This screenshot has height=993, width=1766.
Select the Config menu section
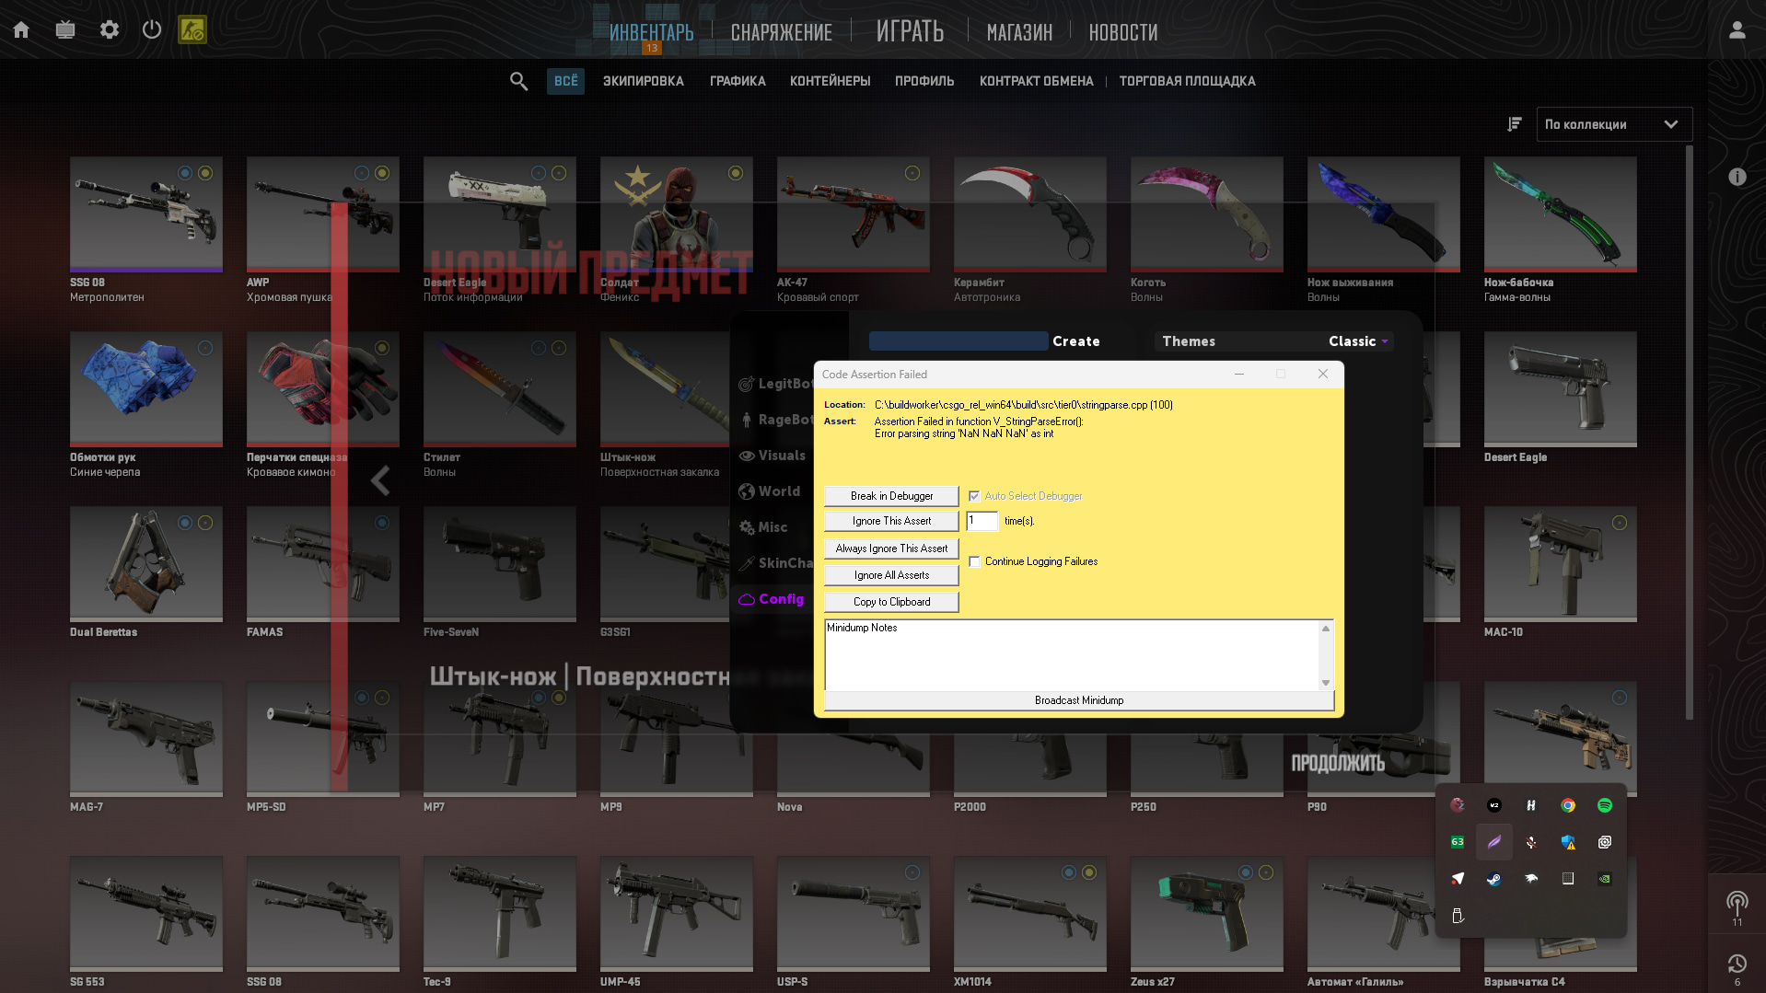click(x=772, y=599)
